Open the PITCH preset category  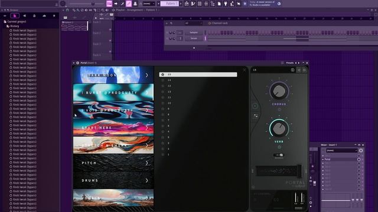click(x=113, y=163)
